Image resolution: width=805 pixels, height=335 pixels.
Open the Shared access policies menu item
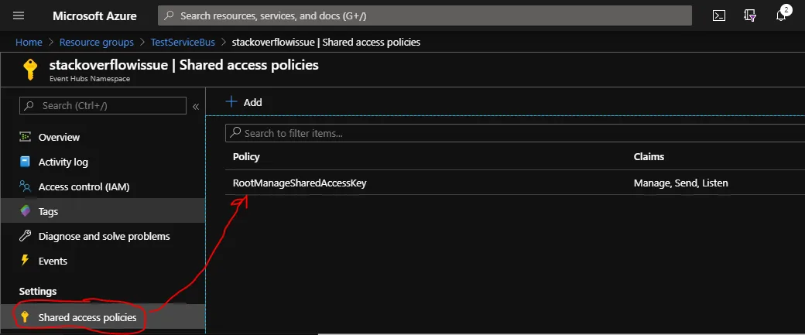pos(87,317)
